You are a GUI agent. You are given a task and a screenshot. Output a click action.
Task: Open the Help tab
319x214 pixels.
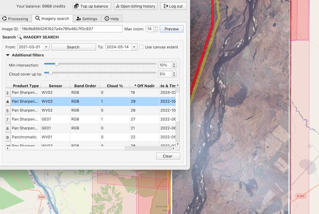click(x=112, y=19)
